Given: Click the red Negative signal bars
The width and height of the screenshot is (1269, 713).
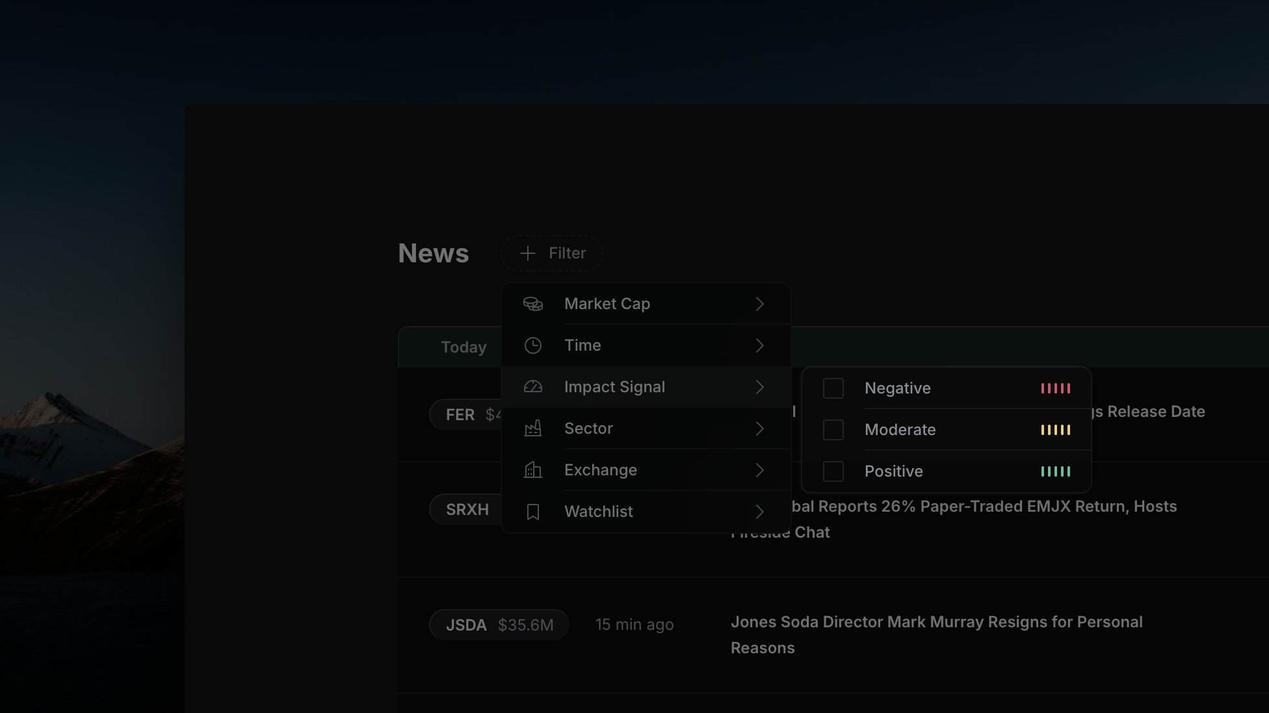Looking at the screenshot, I should coord(1056,388).
